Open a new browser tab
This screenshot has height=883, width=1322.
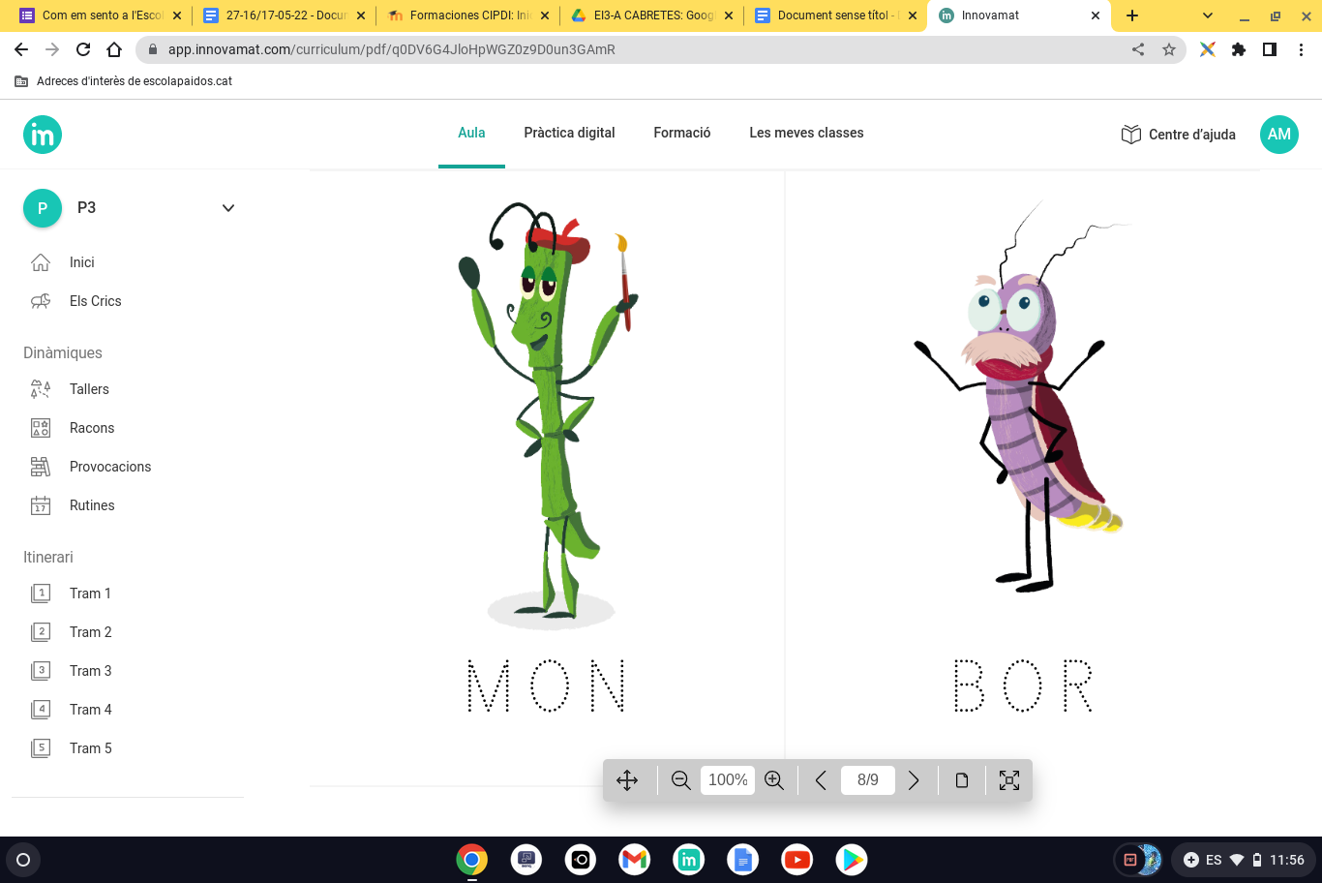click(x=1132, y=15)
